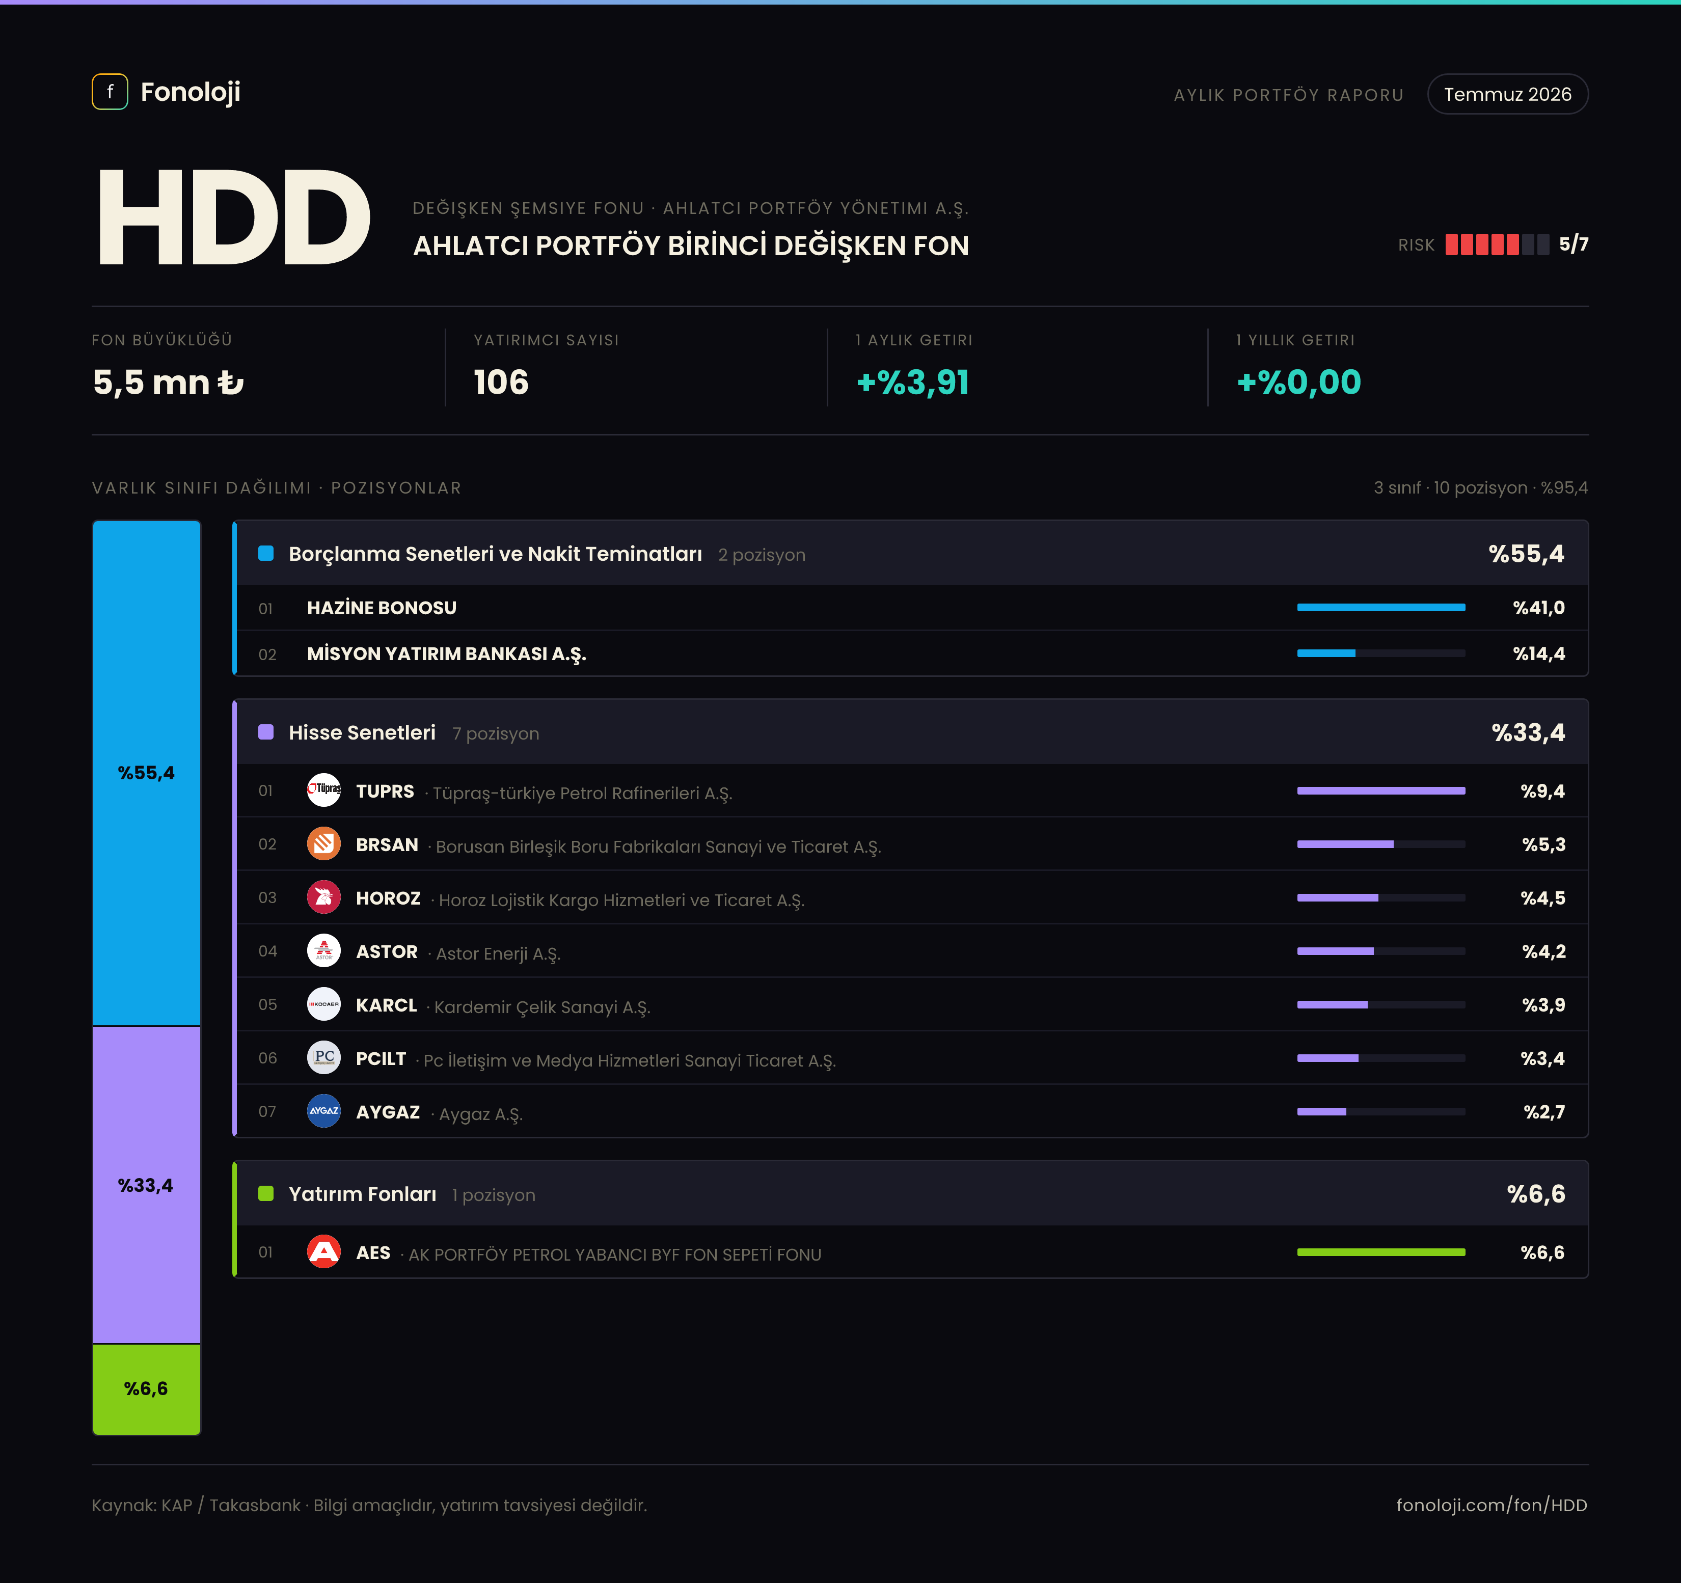Click the PCILT PC logo
This screenshot has width=1681, height=1583.
click(x=324, y=1058)
